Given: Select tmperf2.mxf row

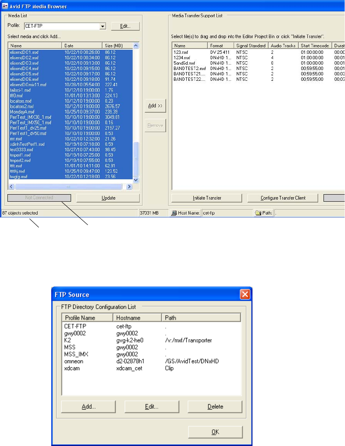Looking at the screenshot, I should tap(70, 160).
